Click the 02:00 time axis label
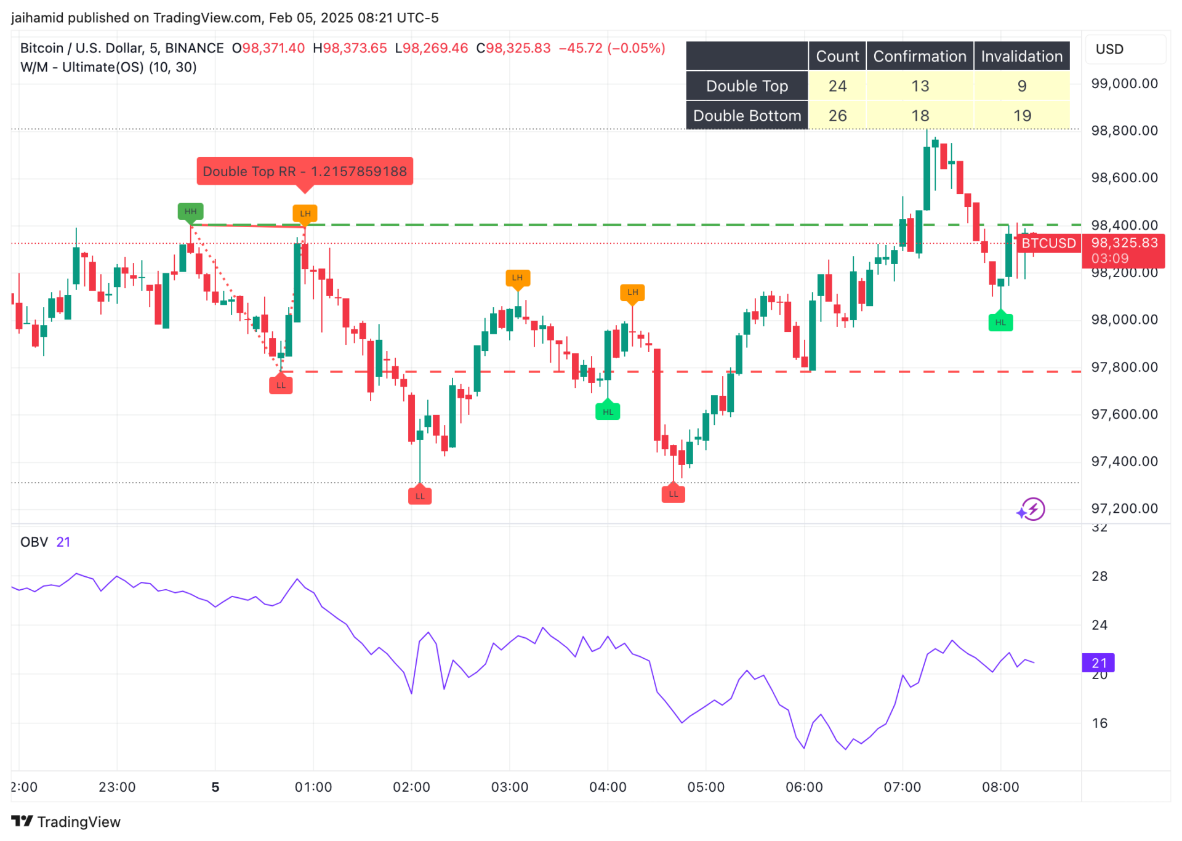This screenshot has width=1182, height=841. click(x=411, y=787)
